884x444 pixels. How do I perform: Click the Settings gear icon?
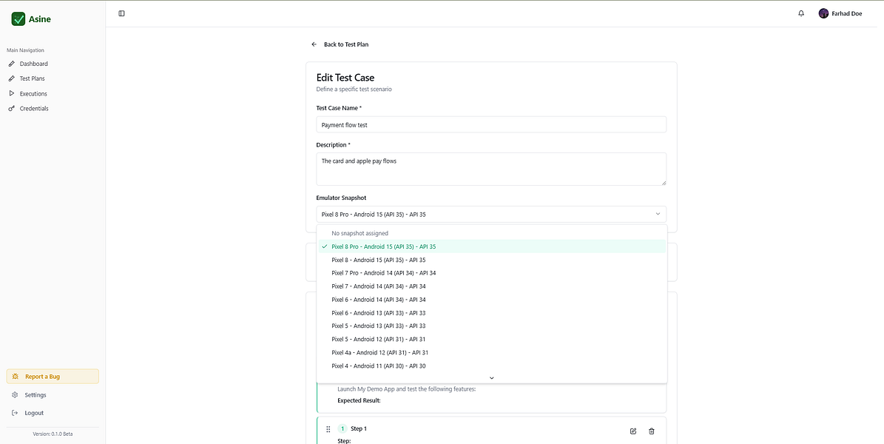click(16, 395)
